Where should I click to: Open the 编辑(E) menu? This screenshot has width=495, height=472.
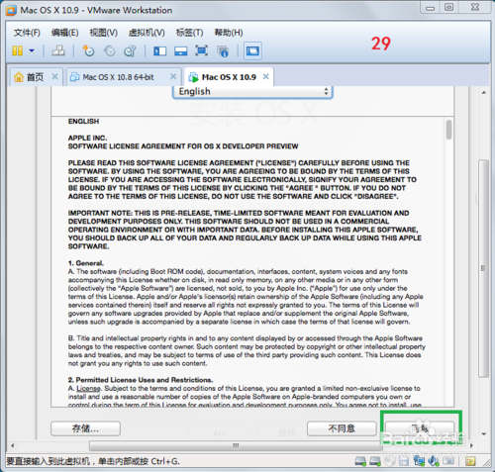(65, 33)
